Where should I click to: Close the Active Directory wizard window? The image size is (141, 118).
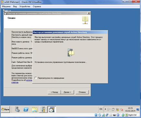click(88, 13)
